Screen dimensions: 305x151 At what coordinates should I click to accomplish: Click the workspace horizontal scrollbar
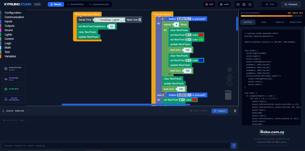pyautogui.click(x=126, y=105)
